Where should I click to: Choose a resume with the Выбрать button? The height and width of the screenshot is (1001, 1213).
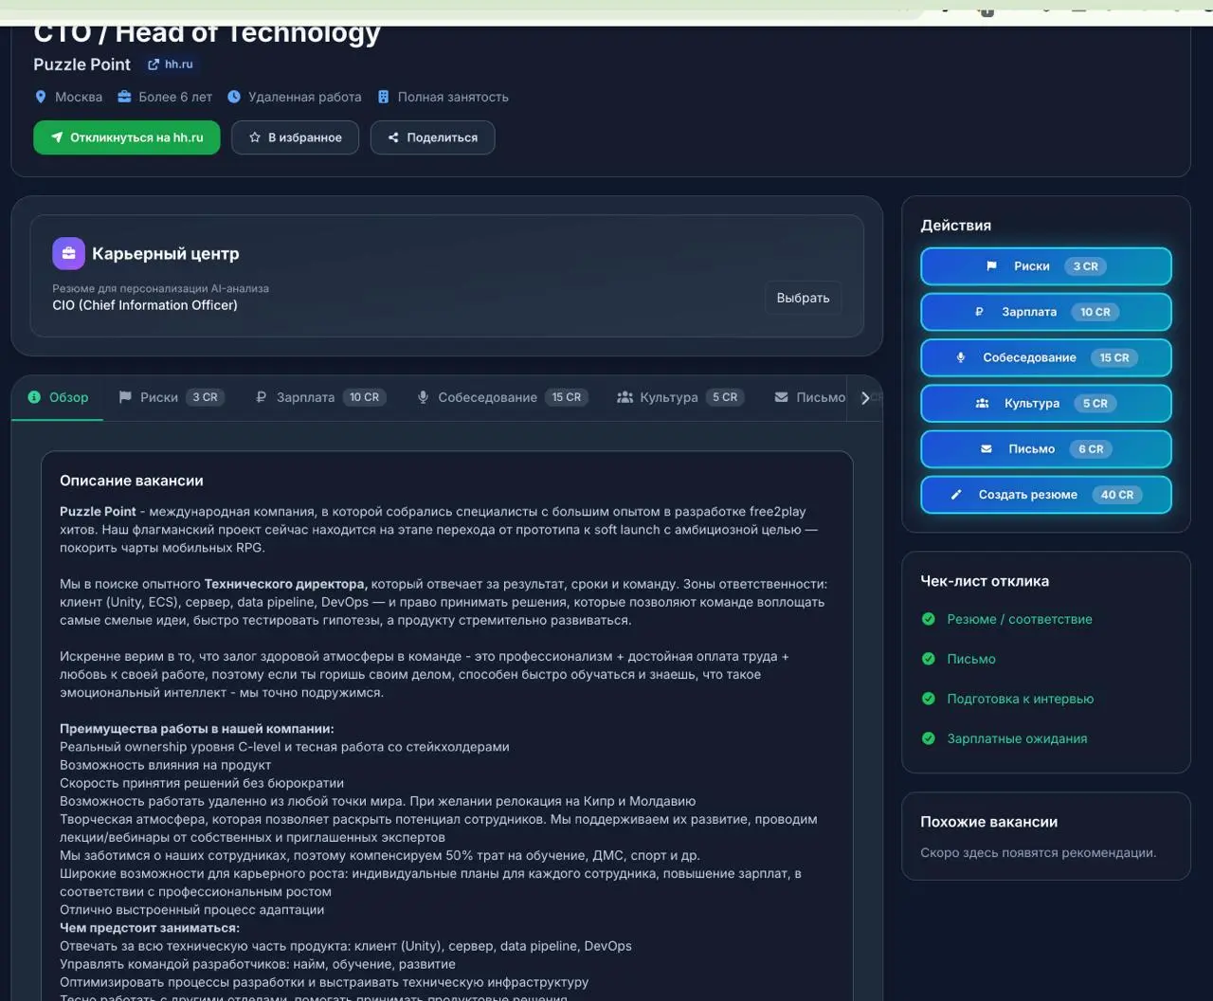(x=803, y=298)
